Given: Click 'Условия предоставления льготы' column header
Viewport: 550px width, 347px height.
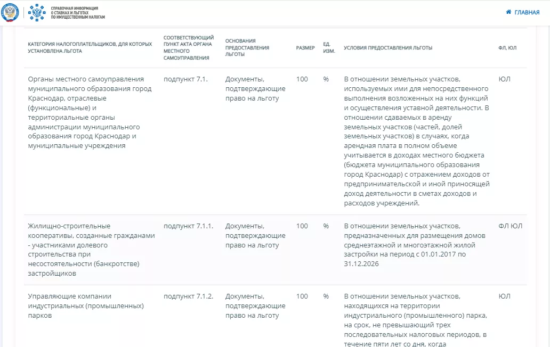Looking at the screenshot, I should point(388,48).
